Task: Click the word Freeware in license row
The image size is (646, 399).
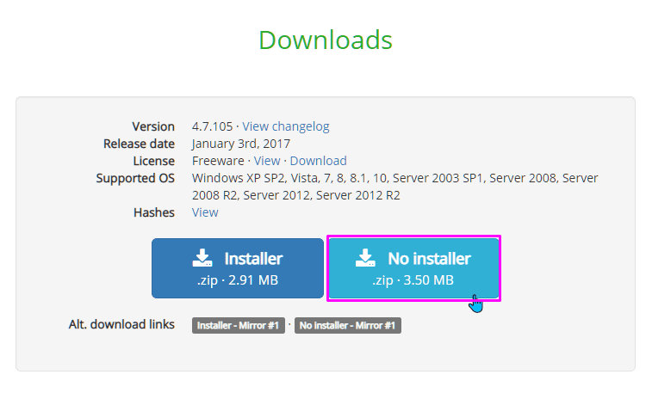Action: tap(218, 161)
